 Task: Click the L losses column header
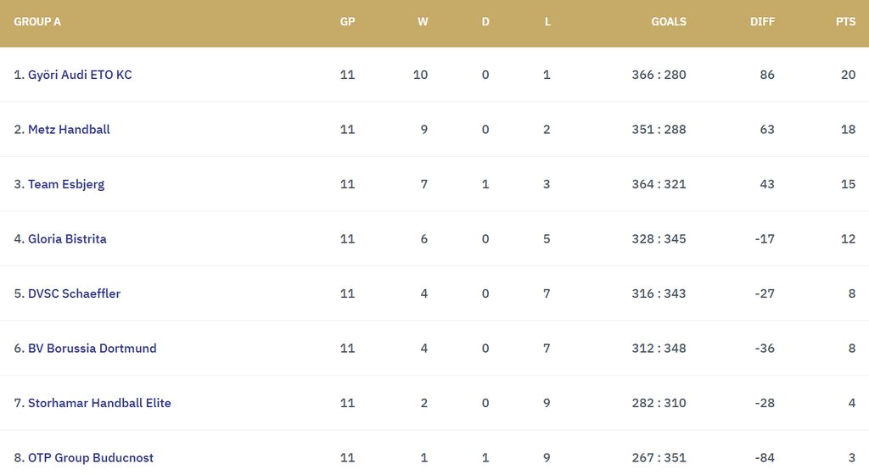click(x=547, y=22)
